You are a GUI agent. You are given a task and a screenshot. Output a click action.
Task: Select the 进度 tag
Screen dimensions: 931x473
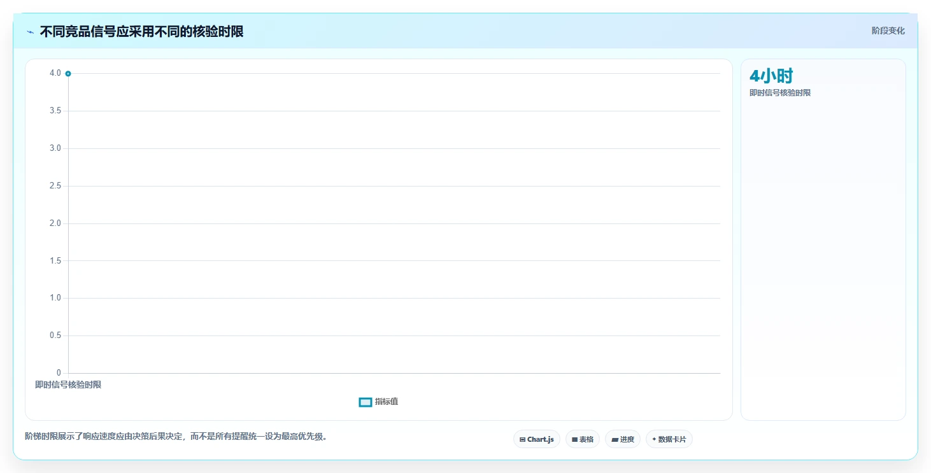pos(623,439)
